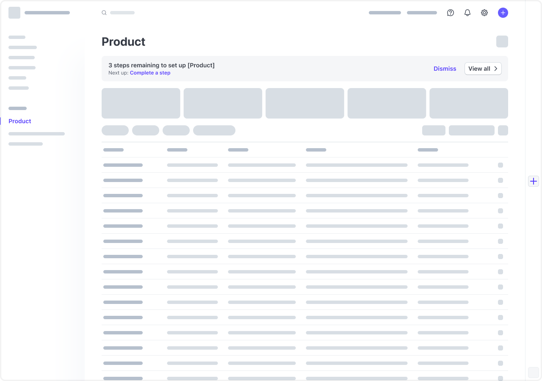
Task: Click the first summary card above the table
Action: [x=141, y=103]
